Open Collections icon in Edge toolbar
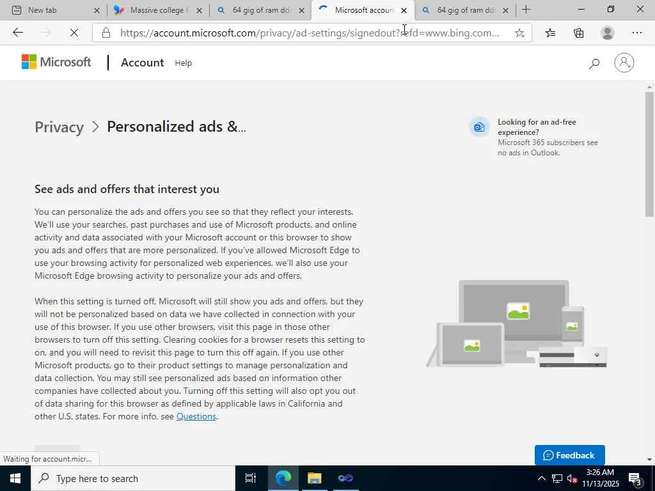 [x=578, y=33]
